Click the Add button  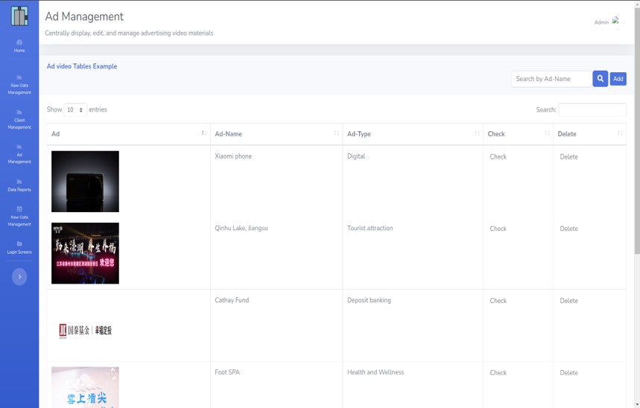click(618, 79)
